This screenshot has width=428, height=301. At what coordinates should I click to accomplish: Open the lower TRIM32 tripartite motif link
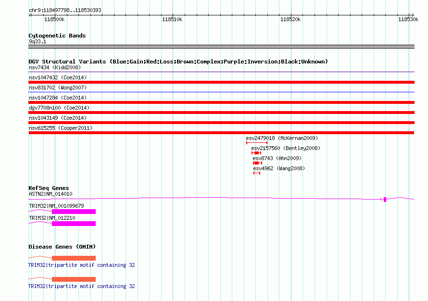(82, 286)
